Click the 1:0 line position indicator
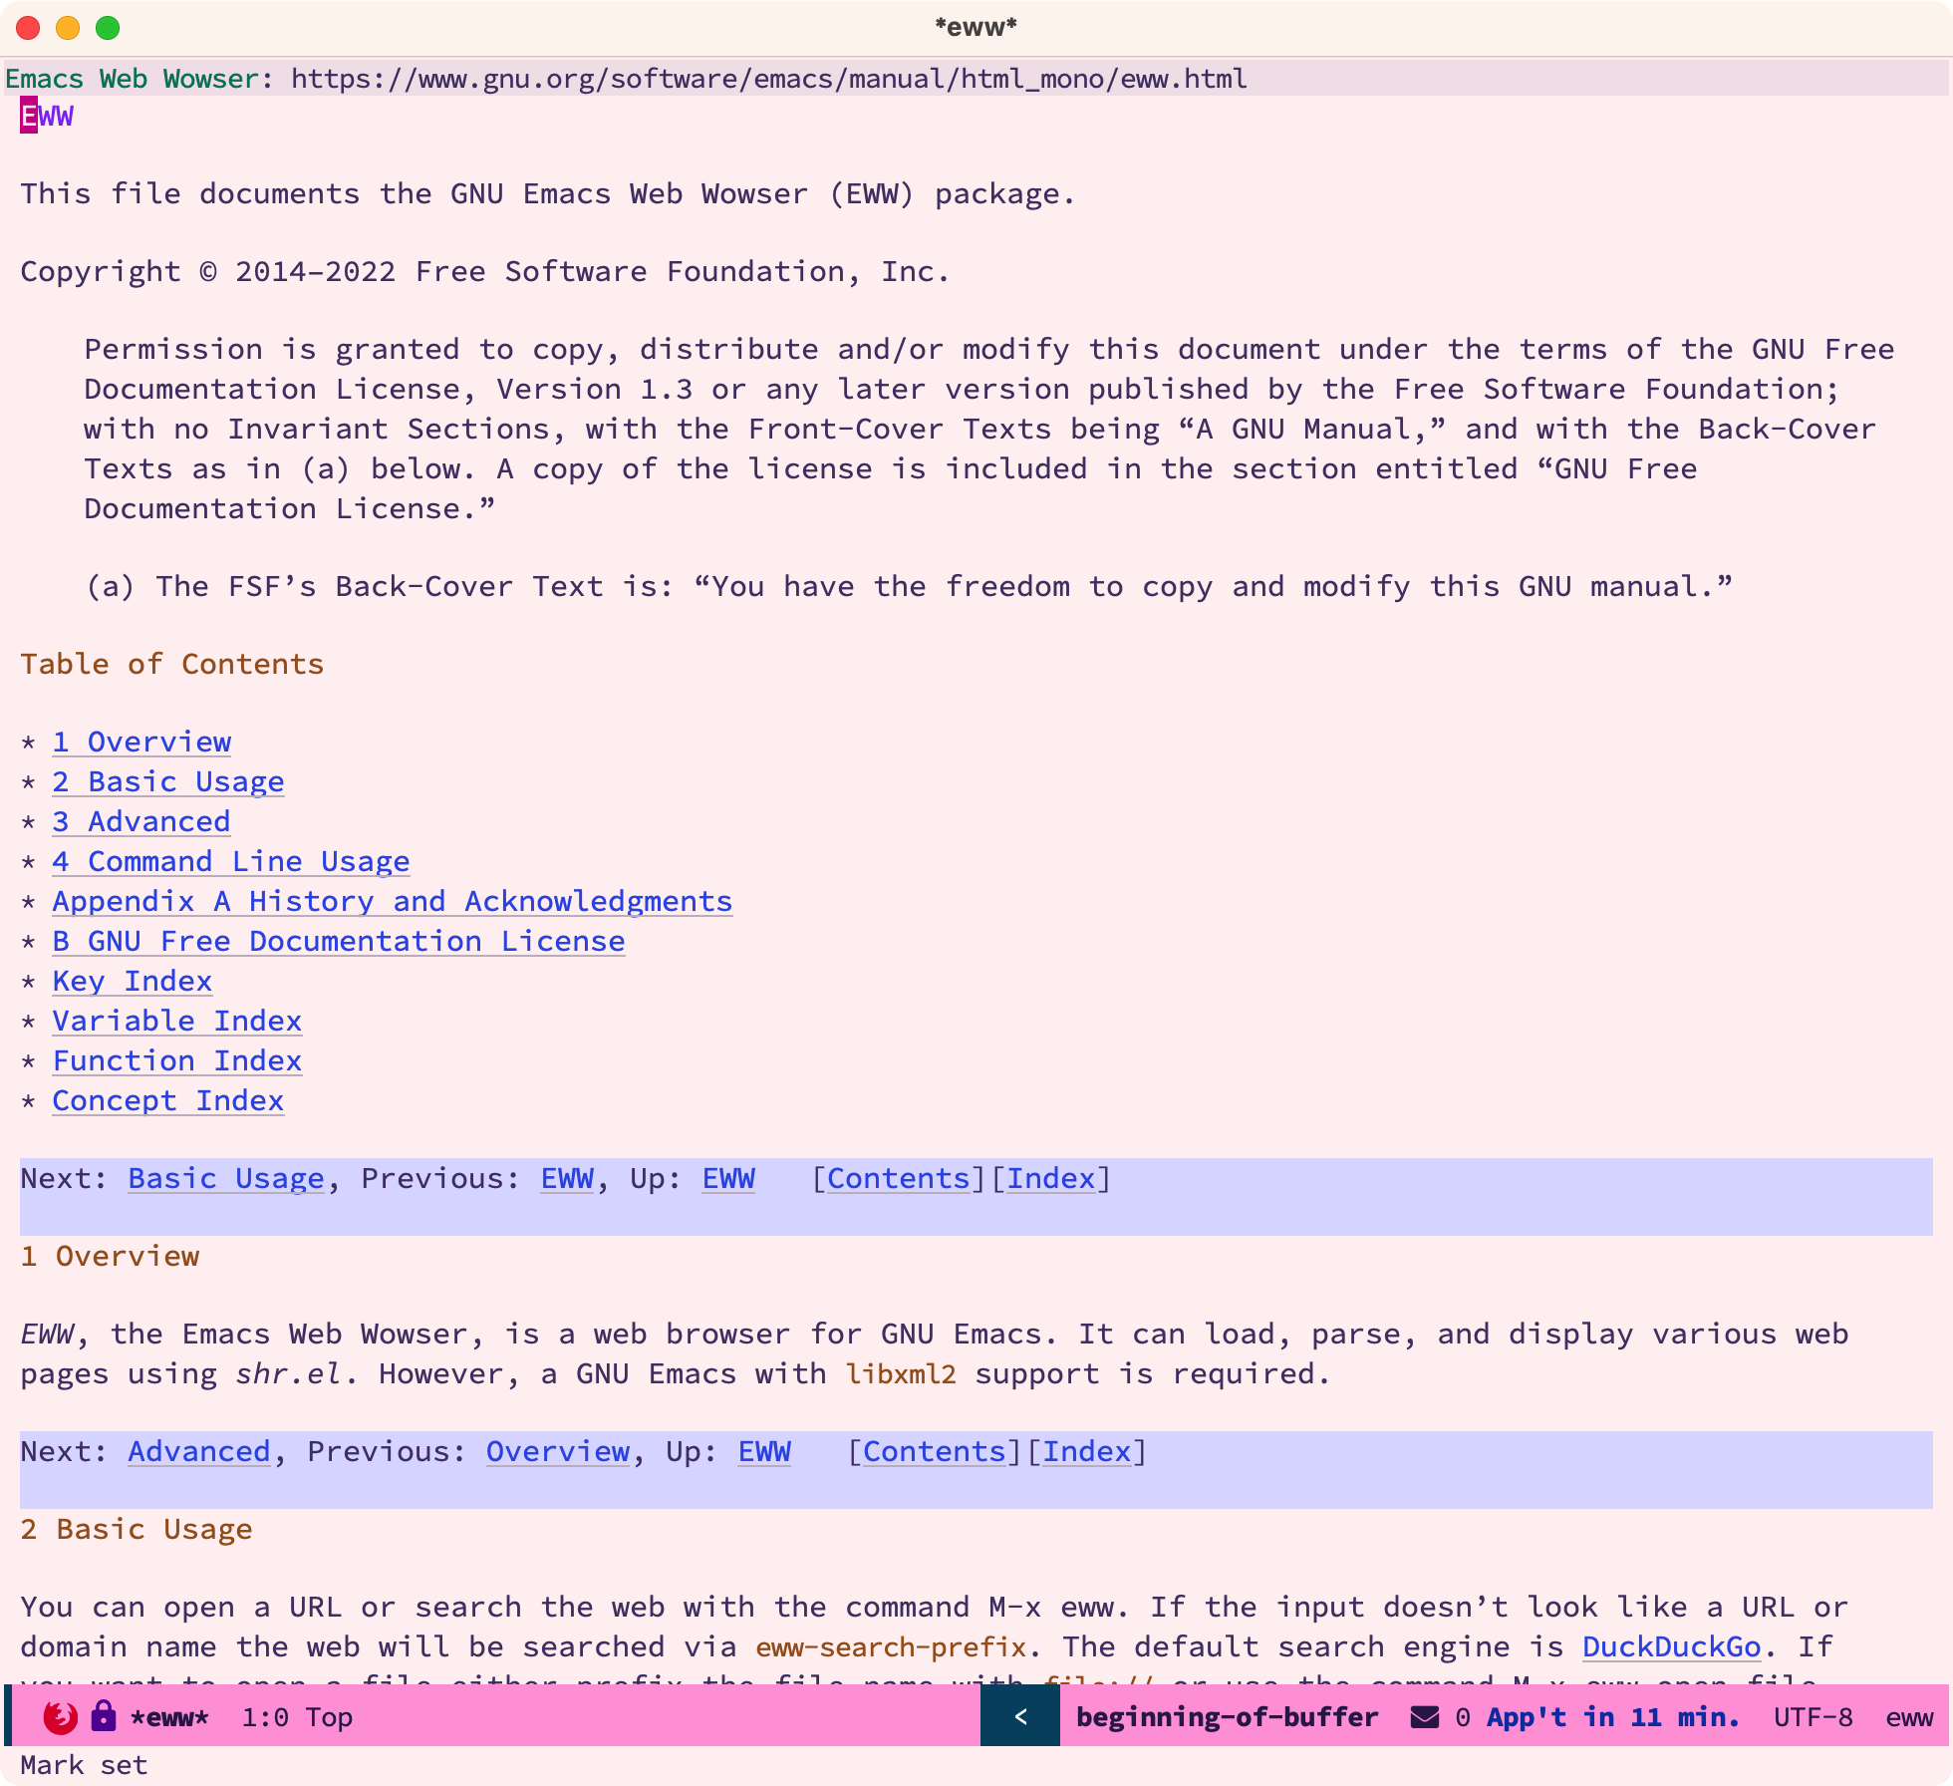Viewport: 1953px width, 1786px height. (265, 1716)
